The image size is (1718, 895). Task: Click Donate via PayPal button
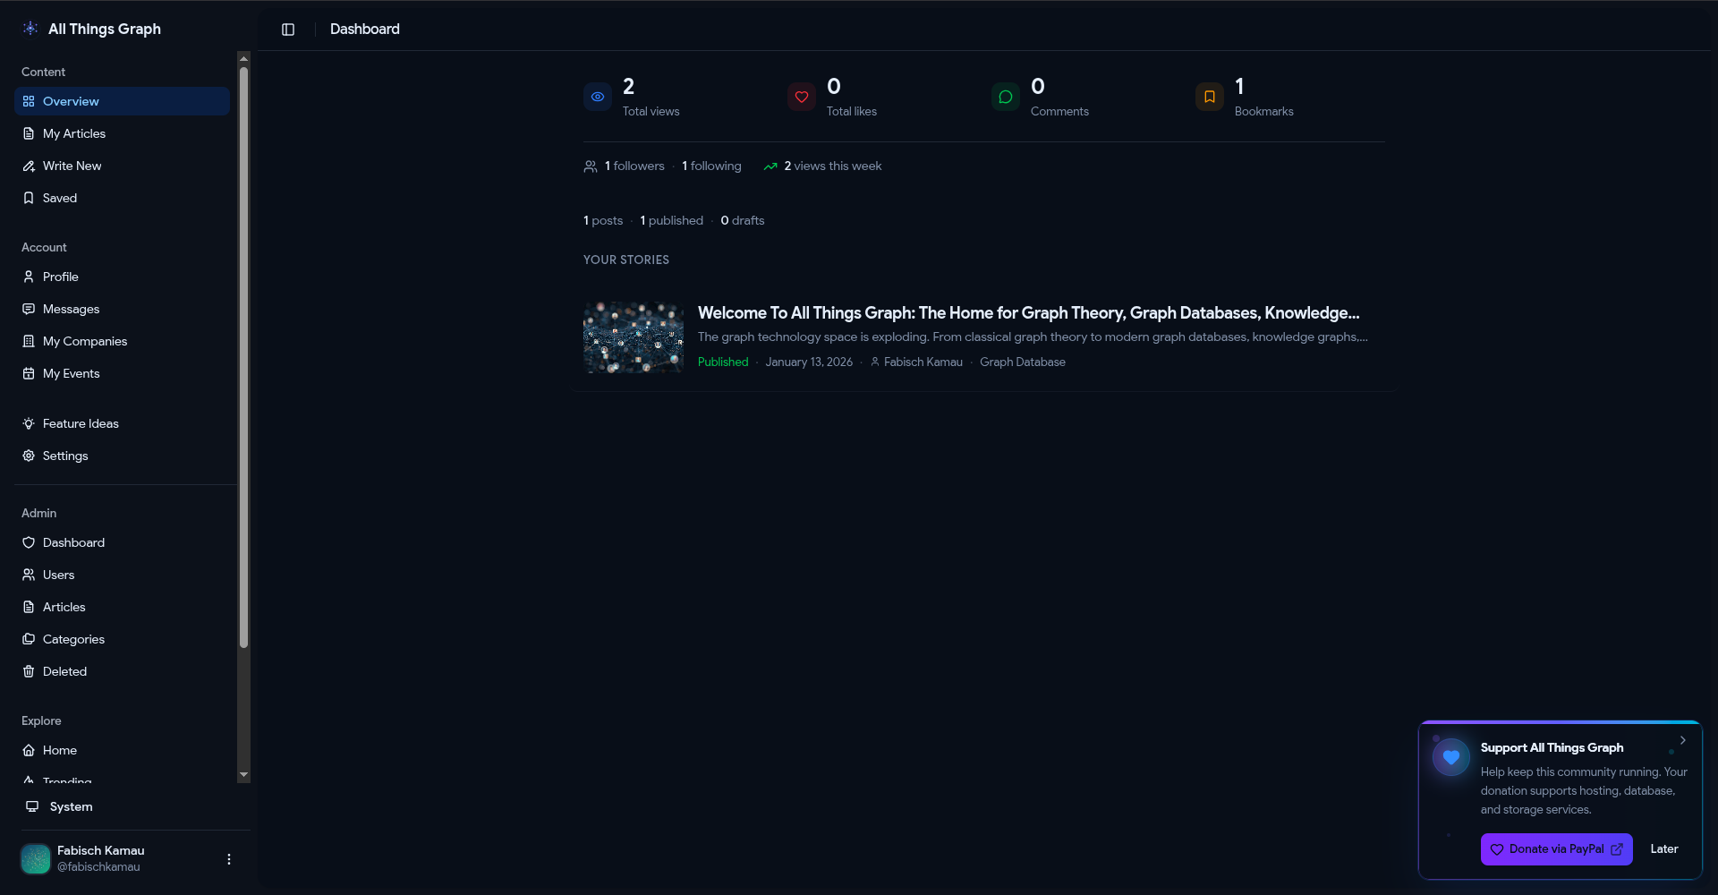tap(1557, 849)
